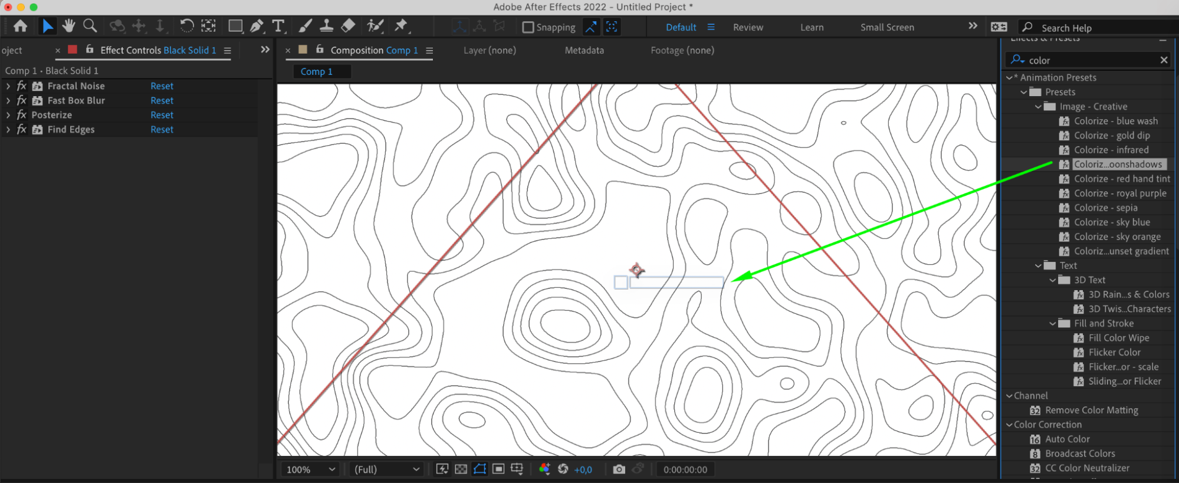Expand the Posterize effect properties
Image resolution: width=1179 pixels, height=483 pixels.
point(8,115)
